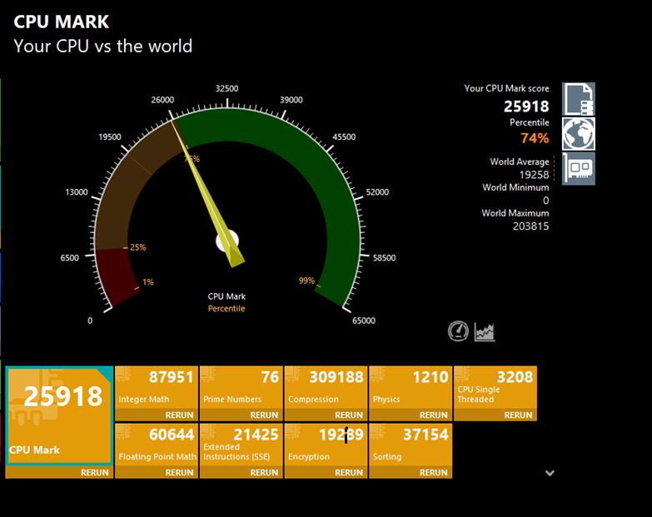Click the 'Your CPU Mark score' label
Viewport: 652px width, 517px height.
point(506,88)
